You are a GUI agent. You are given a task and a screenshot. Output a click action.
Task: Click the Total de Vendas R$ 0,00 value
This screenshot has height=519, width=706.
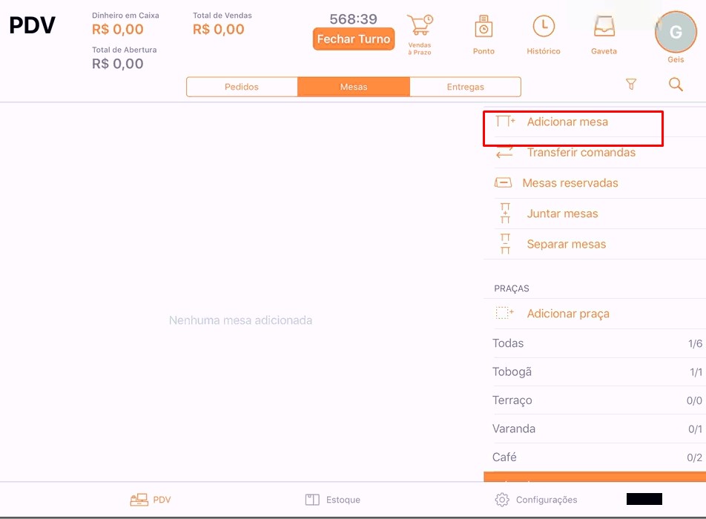click(218, 29)
